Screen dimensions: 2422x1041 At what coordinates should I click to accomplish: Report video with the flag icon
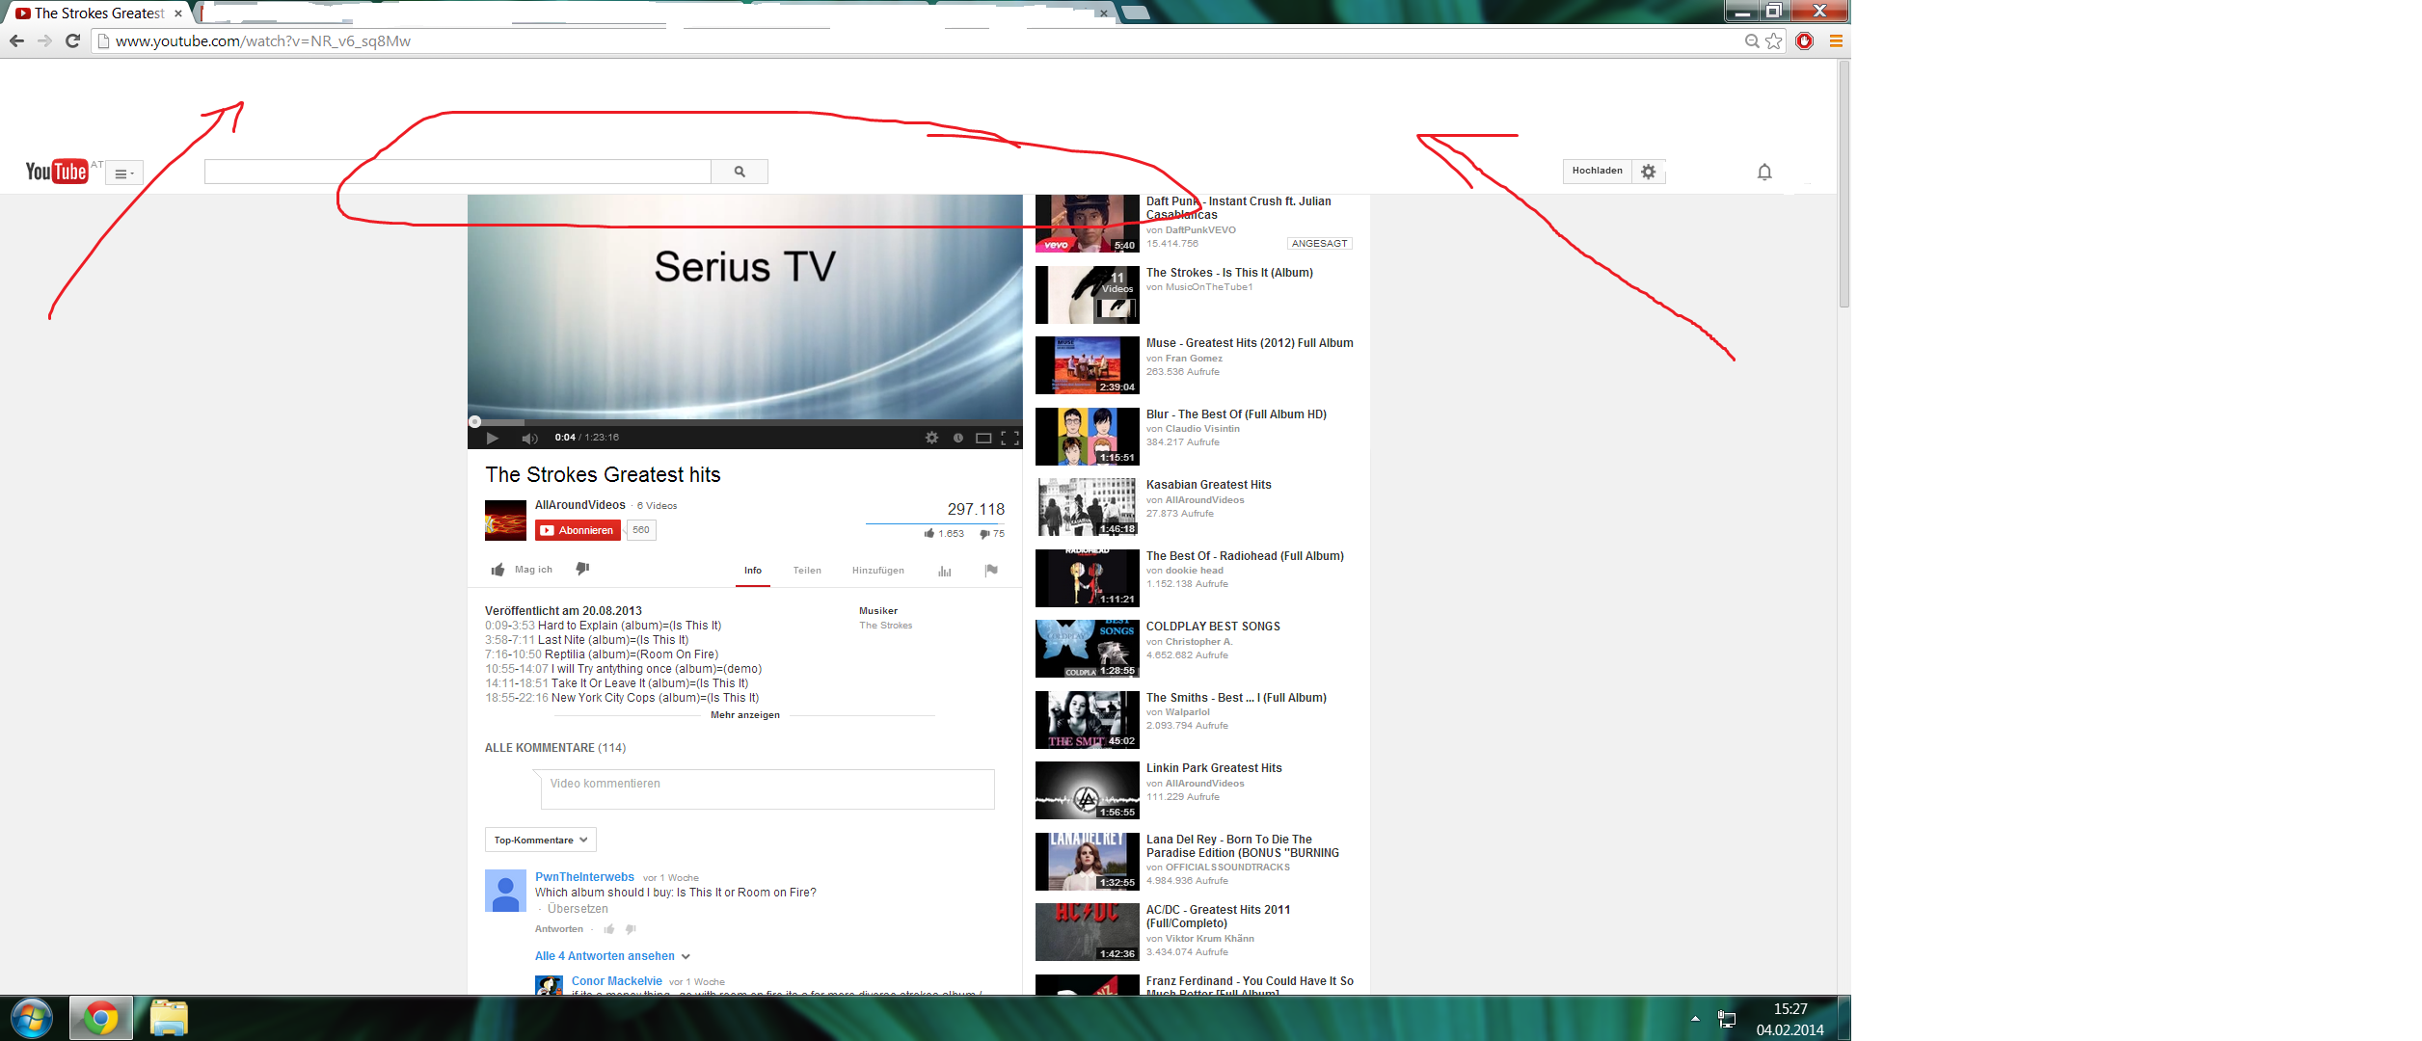990,571
